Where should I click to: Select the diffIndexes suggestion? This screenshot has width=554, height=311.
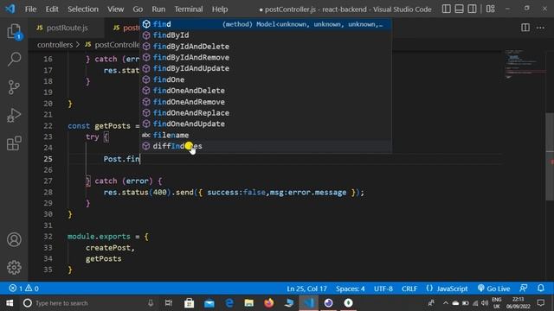click(266, 146)
